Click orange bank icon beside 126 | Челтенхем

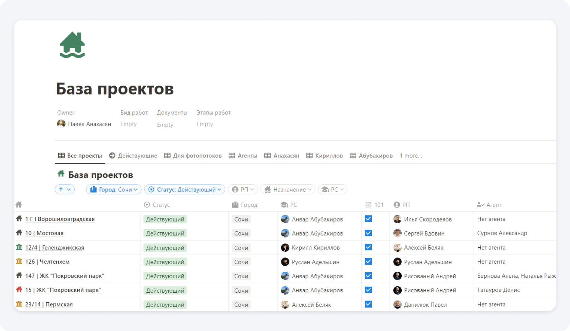tap(19, 262)
